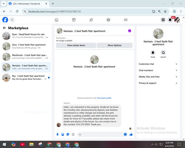
Task: Expand Media, files and links section
Action: pos(158,77)
